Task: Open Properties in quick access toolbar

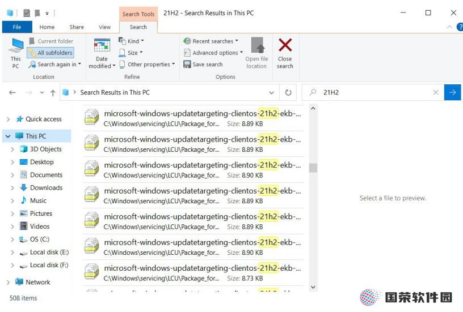Action: 27,13
